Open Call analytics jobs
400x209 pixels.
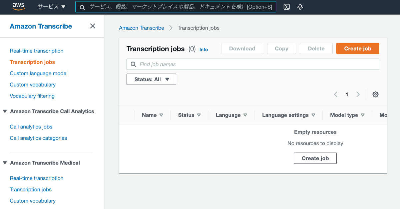(31, 127)
